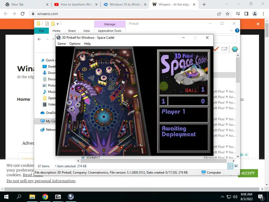Open the Game menu in 3D Pinball
The image size is (269, 202).
point(61,44)
